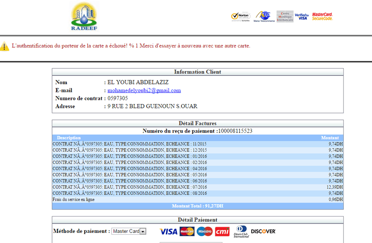This screenshot has width=372, height=243.
Task: Click the Montant column header
Action: click(330, 138)
